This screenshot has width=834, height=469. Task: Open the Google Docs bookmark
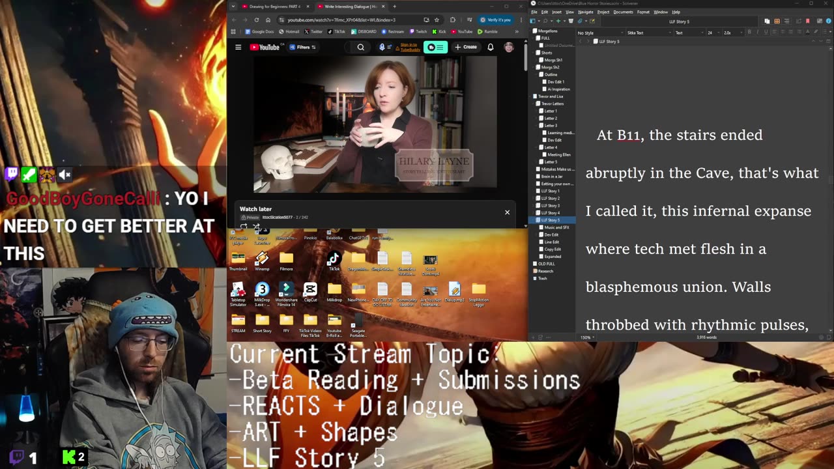(260, 31)
